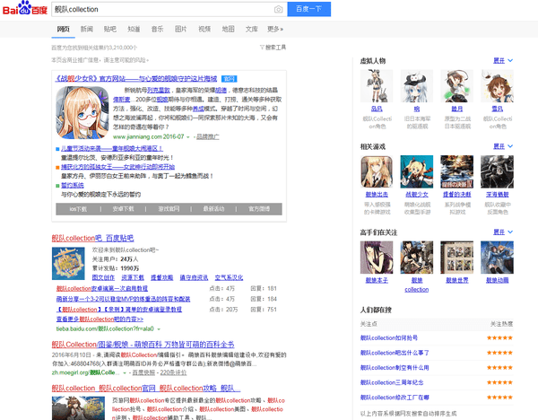Open image search via camera icon
This screenshot has height=420, width=538.
tap(278, 9)
